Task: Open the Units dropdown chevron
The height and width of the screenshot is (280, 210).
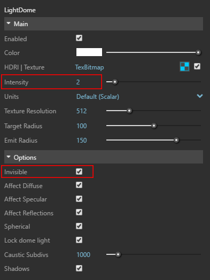Action: pos(200,96)
